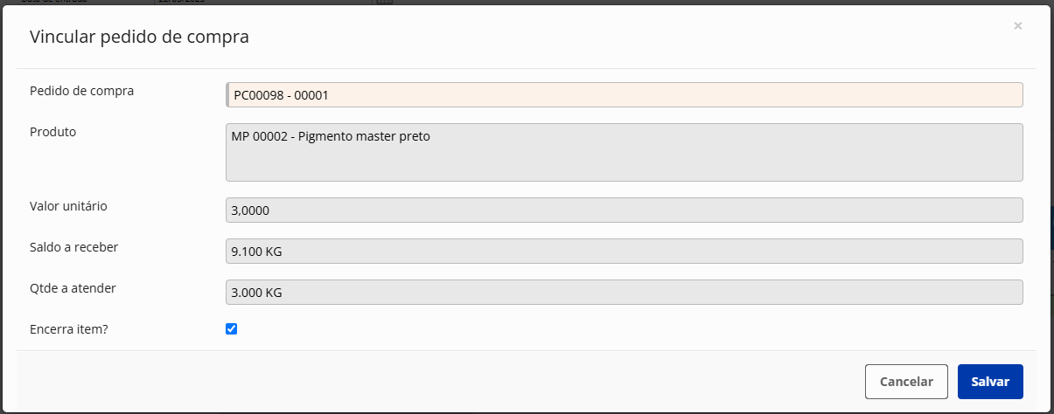Click the Saldo a receber 9.100 KG field

click(625, 252)
